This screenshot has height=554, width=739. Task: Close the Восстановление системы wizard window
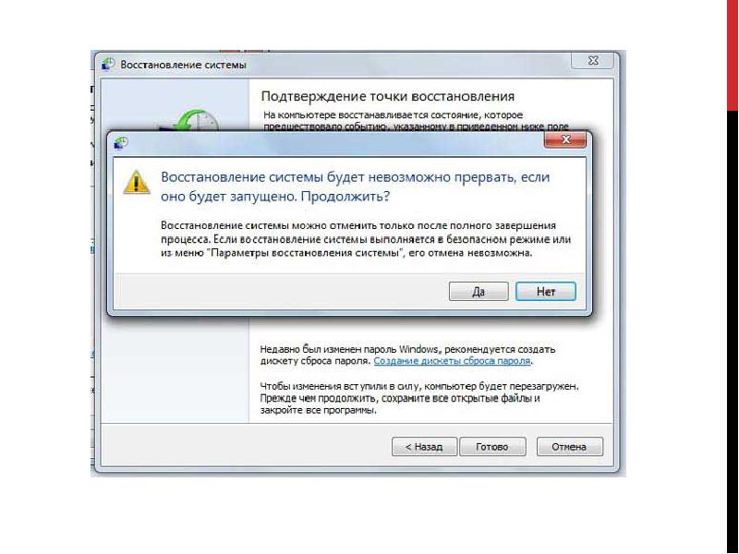(x=593, y=61)
